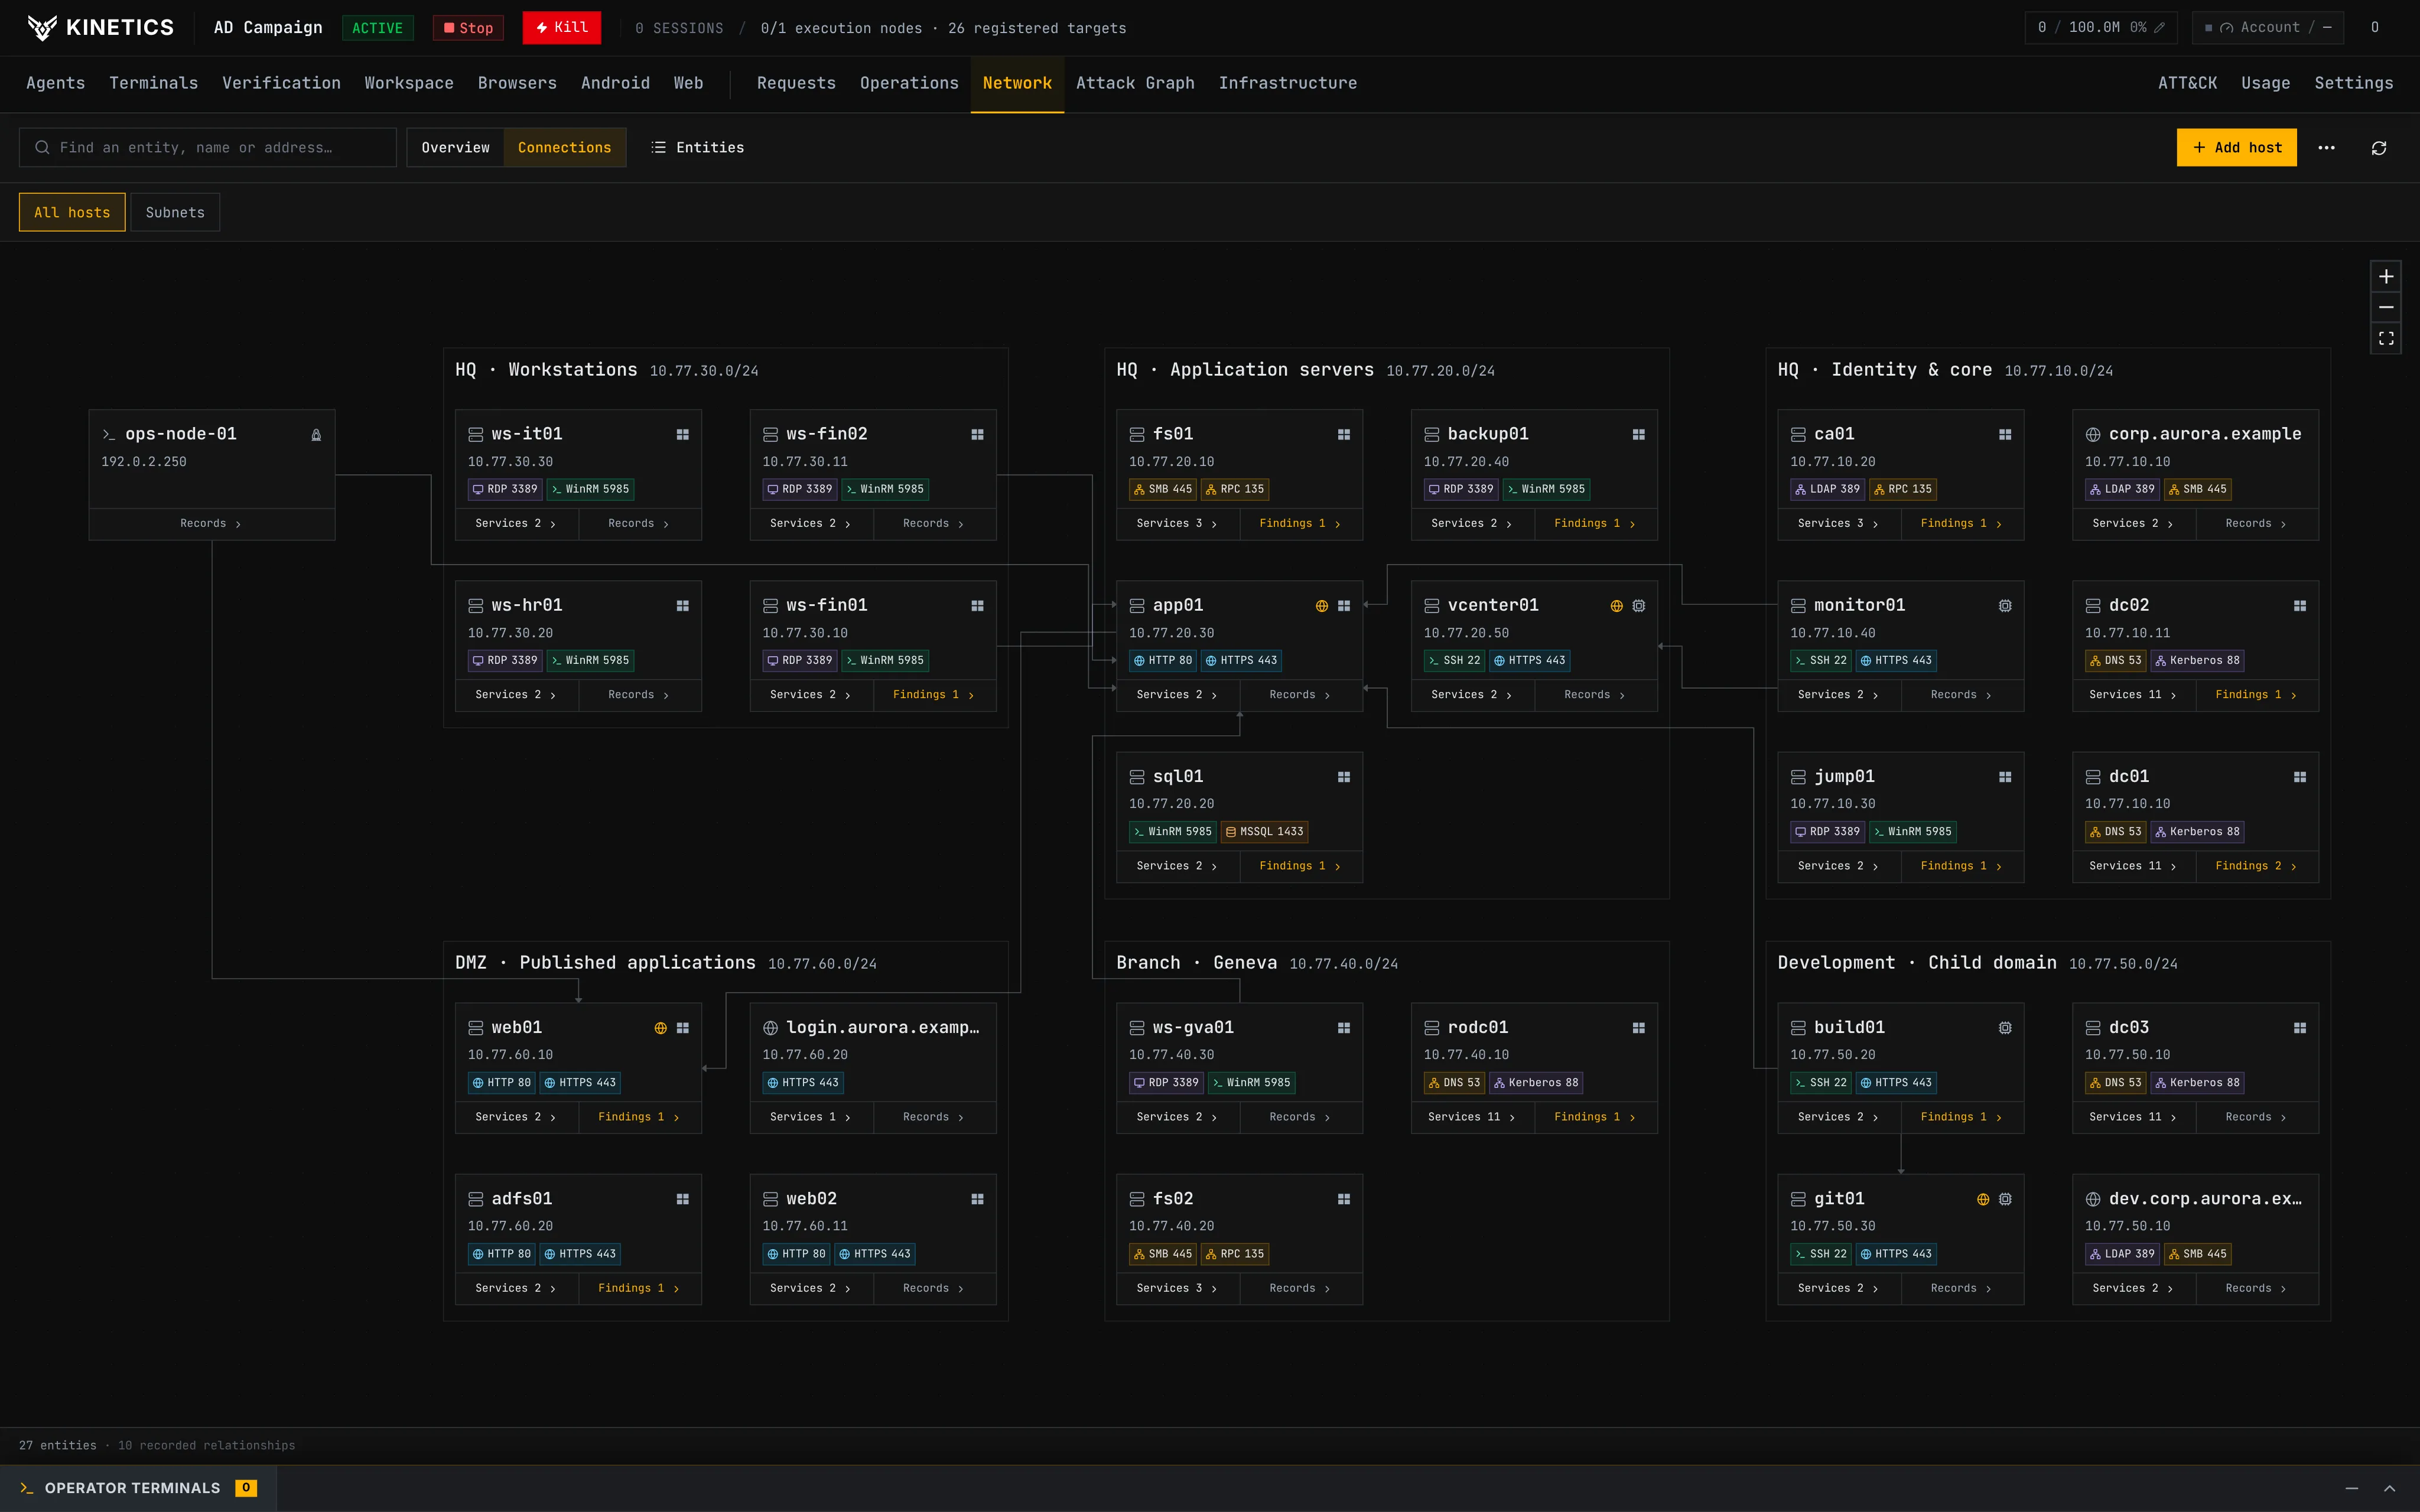Viewport: 2420px width, 1512px height.
Task: Click the globe icon on app01
Action: click(1322, 606)
